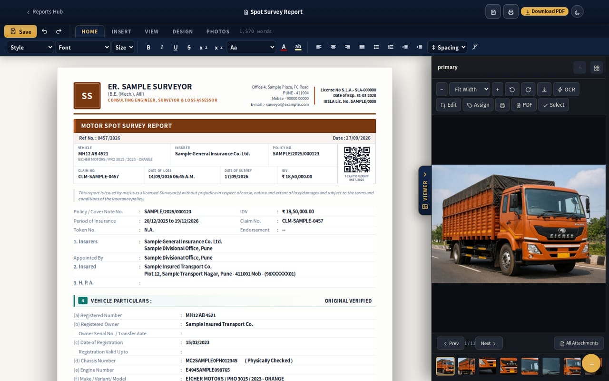This screenshot has width=609, height=381.
Task: Click the save disk icon in header
Action: pyautogui.click(x=493, y=12)
